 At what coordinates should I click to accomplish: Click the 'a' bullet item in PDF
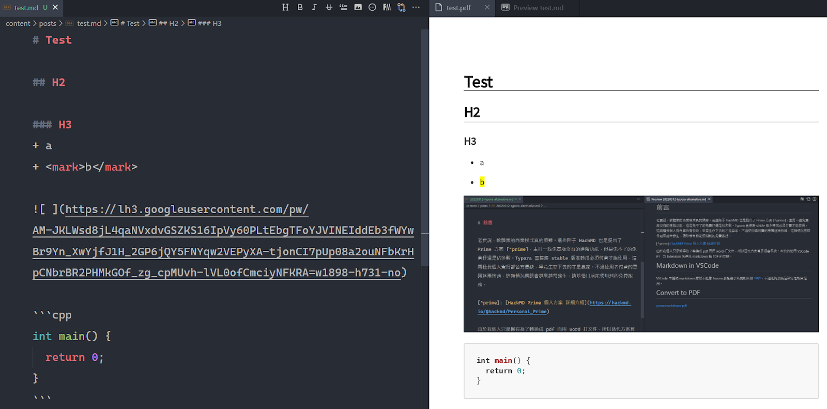[482, 162]
